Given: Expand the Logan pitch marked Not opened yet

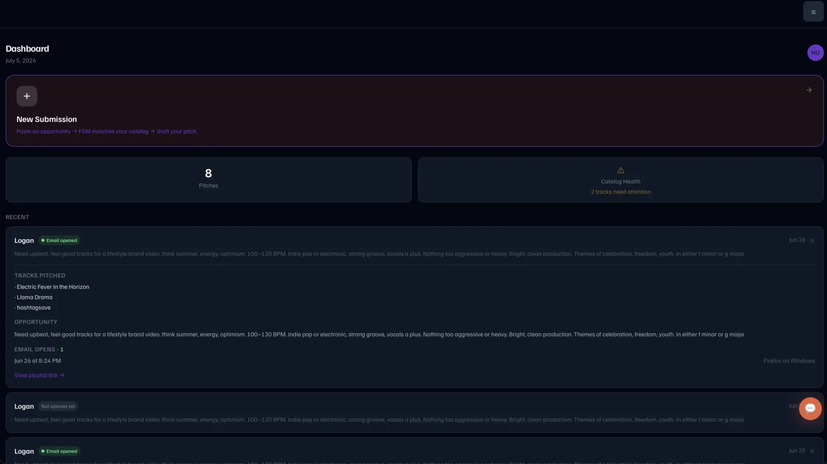Looking at the screenshot, I should click(415, 412).
